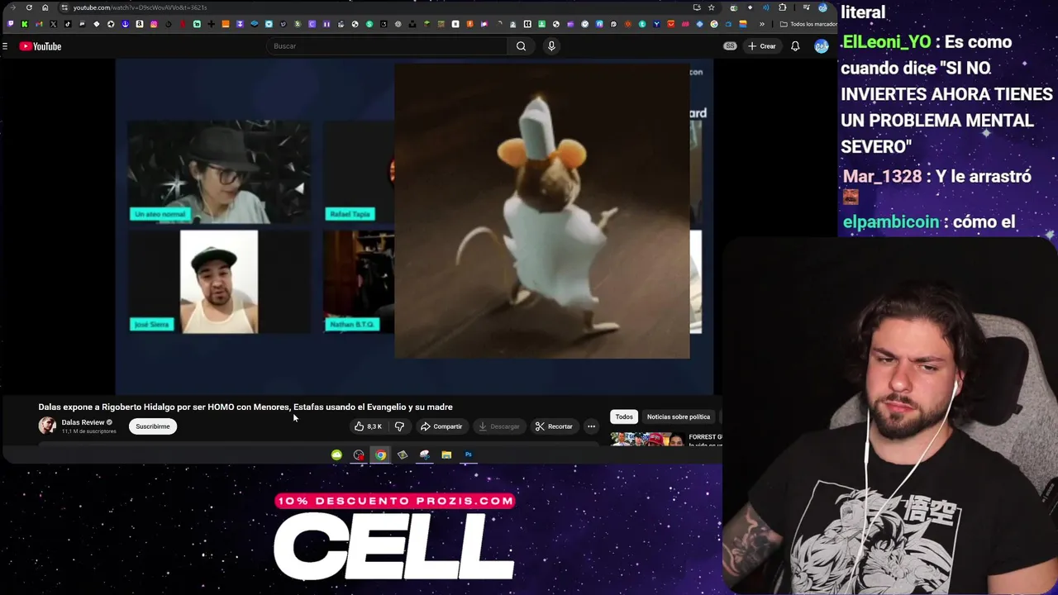Screen dimensions: 1058x595
Task: Select the youtube.com address bar URL
Action: point(140,7)
